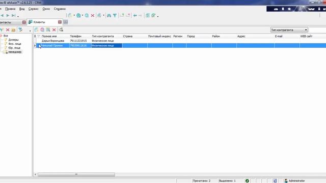Click the export icon right of the funnel
Image resolution: width=326 pixels, height=183 pixels.
[122, 16]
